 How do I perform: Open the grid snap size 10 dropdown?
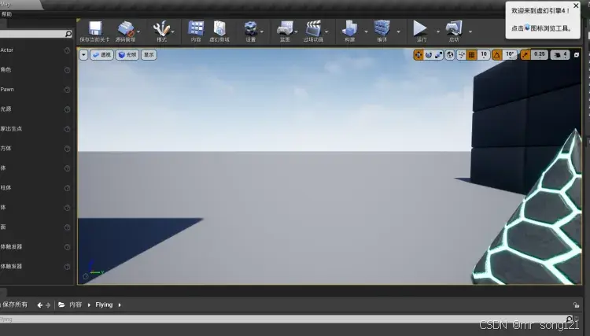point(484,55)
